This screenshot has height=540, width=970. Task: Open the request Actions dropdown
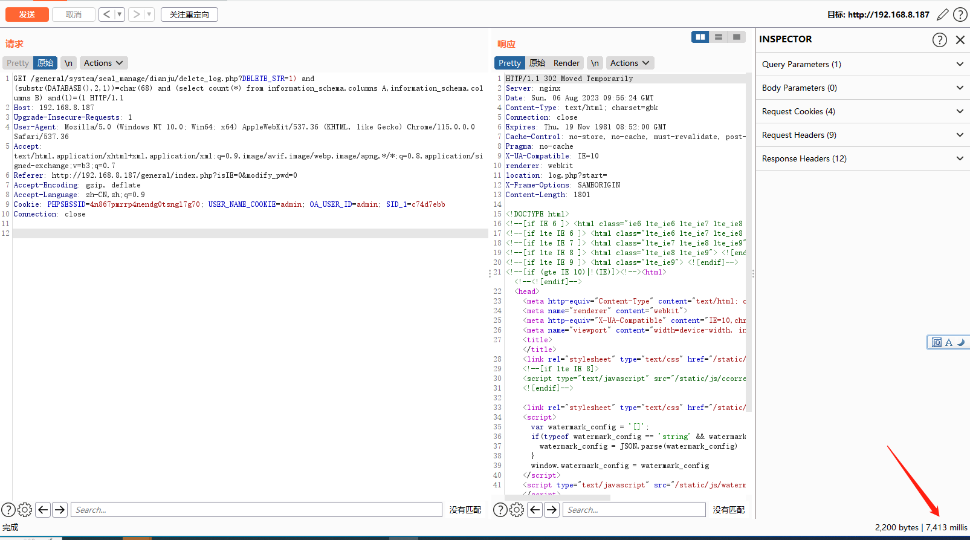103,63
